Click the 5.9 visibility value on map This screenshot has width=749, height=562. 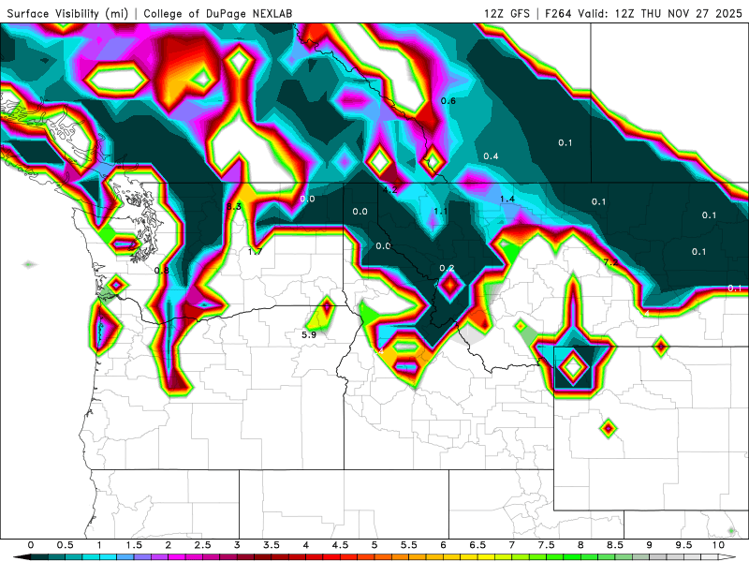[309, 334]
